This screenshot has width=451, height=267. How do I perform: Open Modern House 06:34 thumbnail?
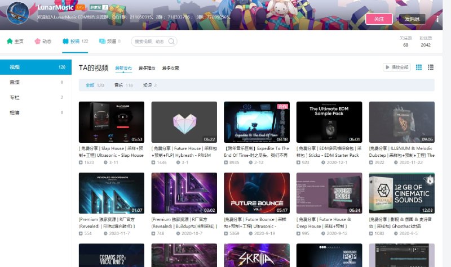pyautogui.click(x=329, y=193)
